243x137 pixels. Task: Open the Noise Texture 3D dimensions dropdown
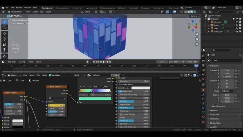click(57, 98)
